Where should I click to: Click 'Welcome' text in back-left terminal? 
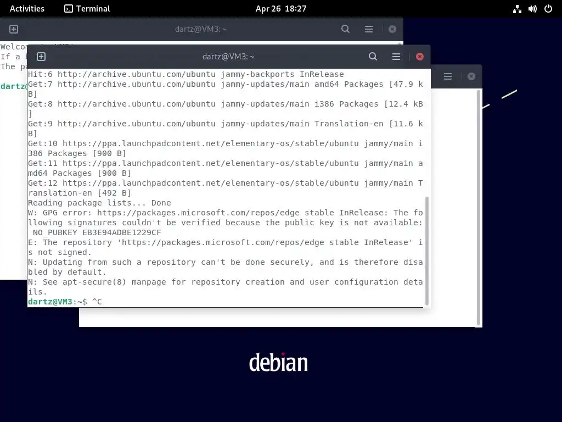click(x=14, y=47)
